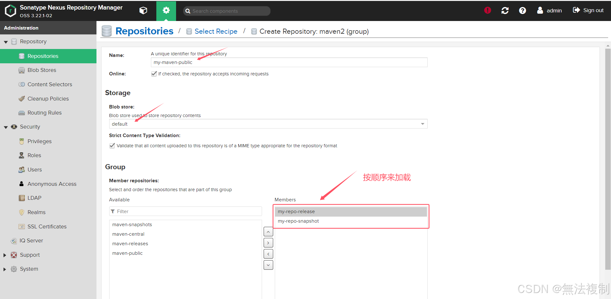
Task: Click the Security eye icon in sidebar
Action: coord(14,127)
